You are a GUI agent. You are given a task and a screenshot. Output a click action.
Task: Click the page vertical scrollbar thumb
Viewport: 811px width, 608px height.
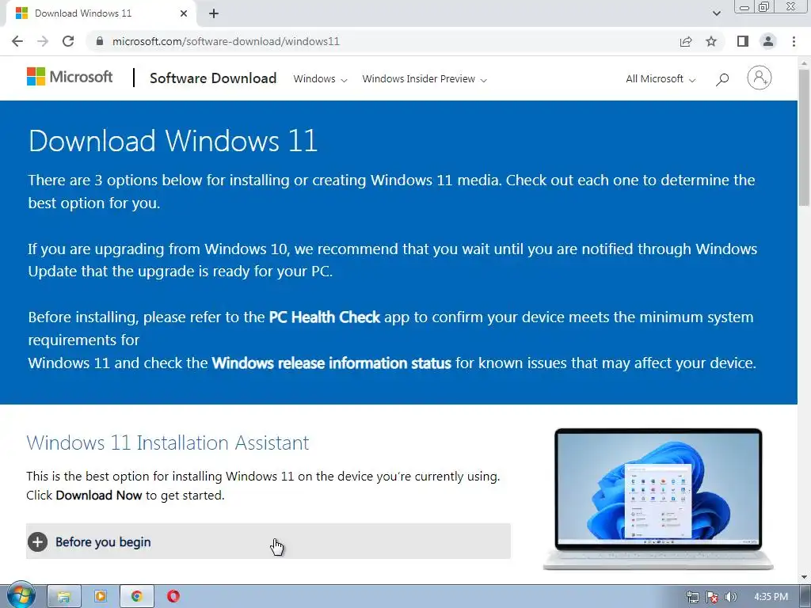click(x=805, y=137)
